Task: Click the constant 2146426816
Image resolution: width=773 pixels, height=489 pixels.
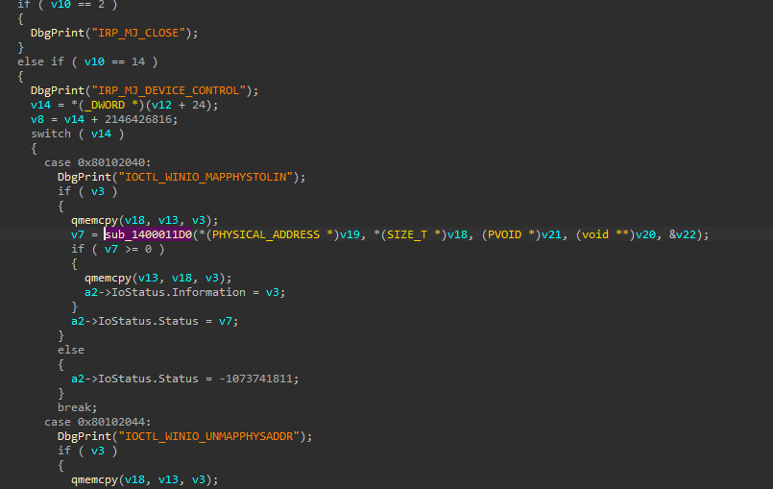Action: (x=138, y=119)
